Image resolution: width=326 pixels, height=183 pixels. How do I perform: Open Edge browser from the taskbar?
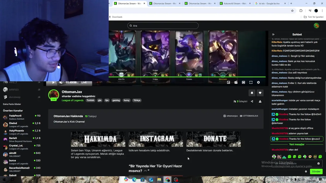coord(134,180)
